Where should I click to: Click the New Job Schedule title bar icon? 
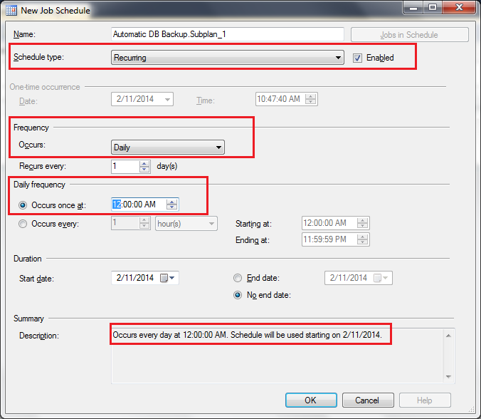(12, 9)
